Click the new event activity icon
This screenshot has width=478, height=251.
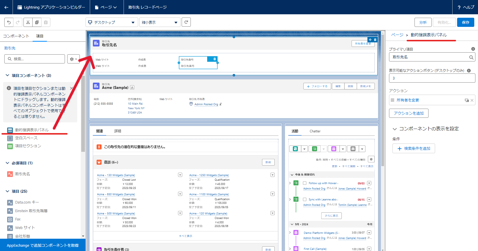334,149
